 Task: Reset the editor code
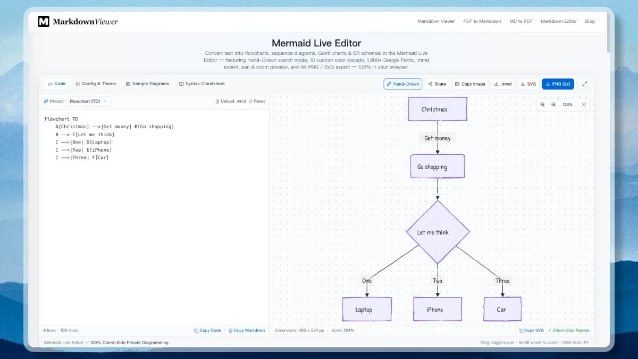point(257,101)
